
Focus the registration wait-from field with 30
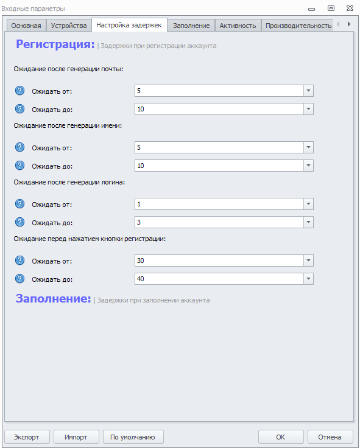[219, 261]
